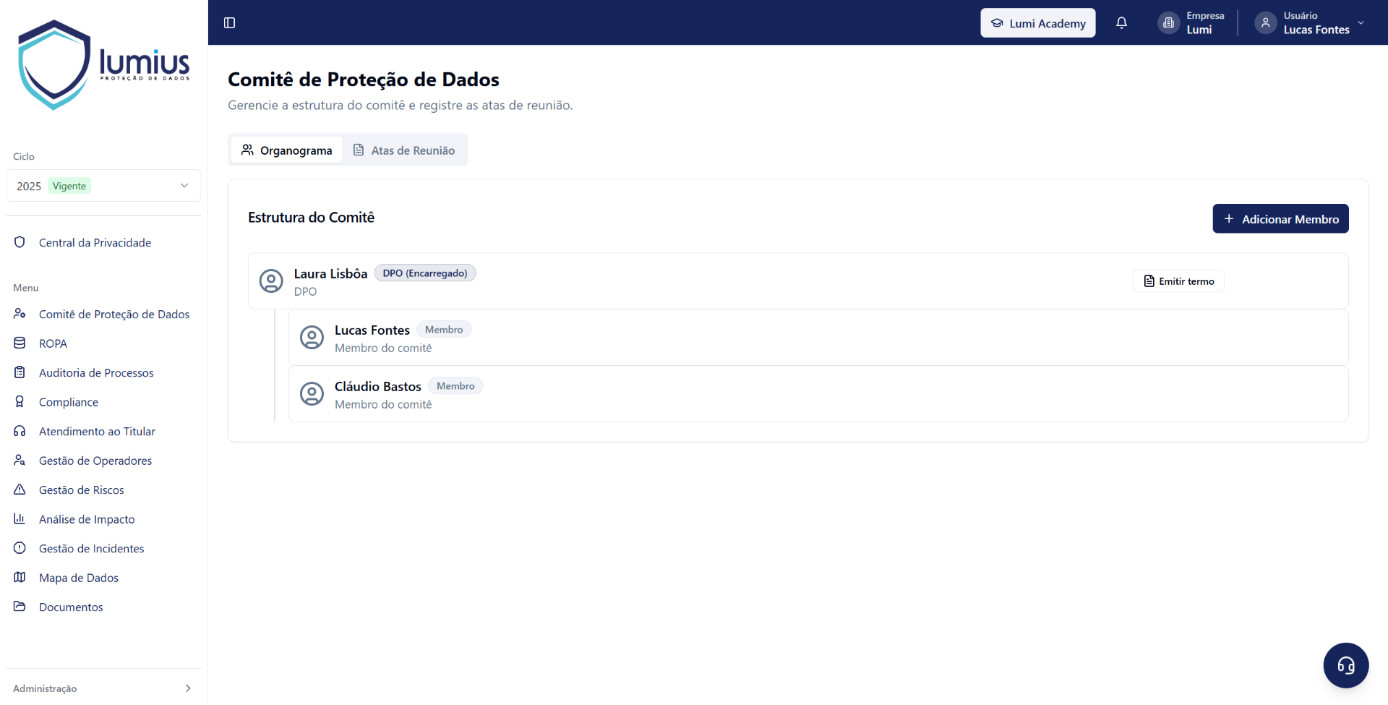Image resolution: width=1388 pixels, height=705 pixels.
Task: Select the Organograma tab
Action: pyautogui.click(x=287, y=150)
